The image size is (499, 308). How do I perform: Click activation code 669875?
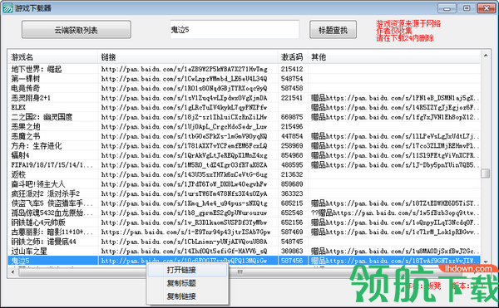[x=292, y=117]
